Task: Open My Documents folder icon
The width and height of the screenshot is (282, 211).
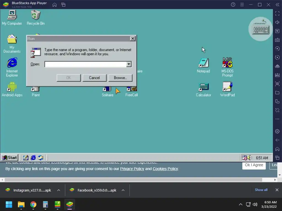Action: tap(12, 44)
